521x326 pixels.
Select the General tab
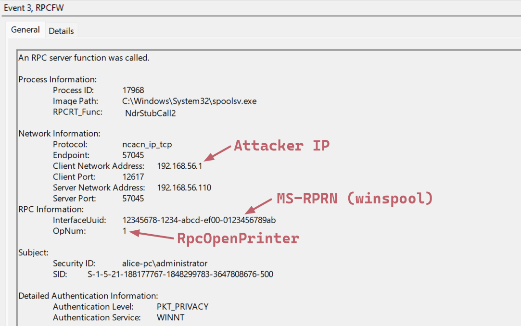point(25,30)
